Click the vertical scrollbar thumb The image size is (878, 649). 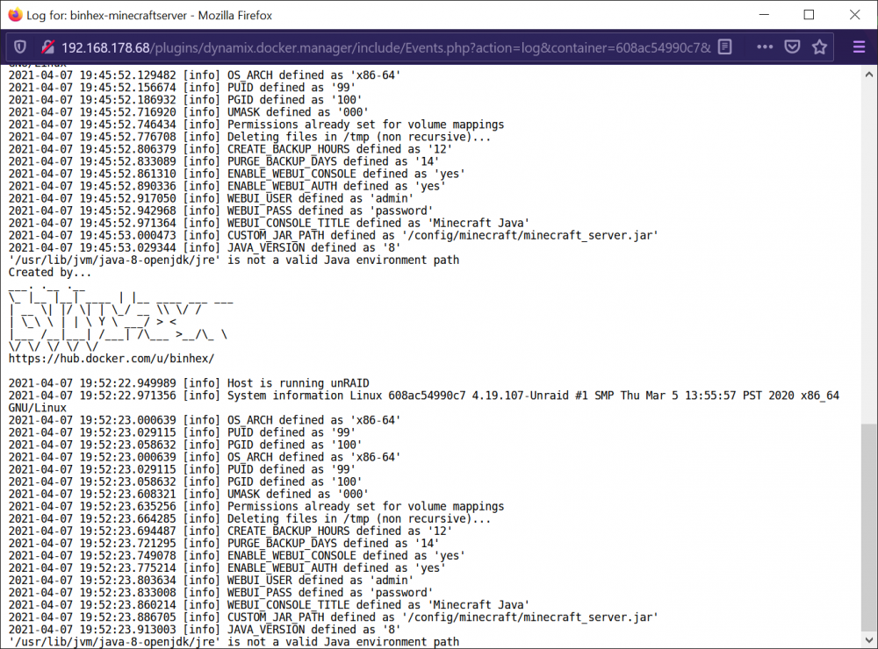(x=869, y=527)
